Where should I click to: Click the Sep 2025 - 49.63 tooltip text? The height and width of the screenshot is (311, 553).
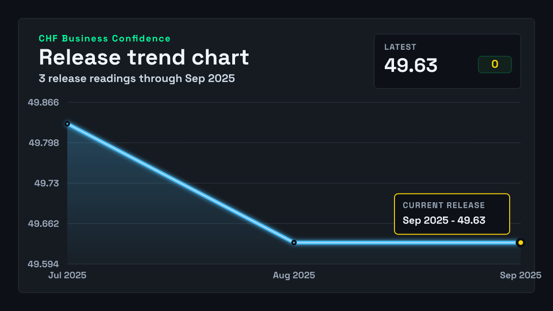click(444, 220)
